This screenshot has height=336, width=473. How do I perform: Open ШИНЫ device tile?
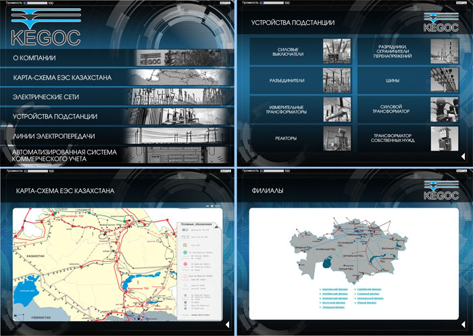408,80
